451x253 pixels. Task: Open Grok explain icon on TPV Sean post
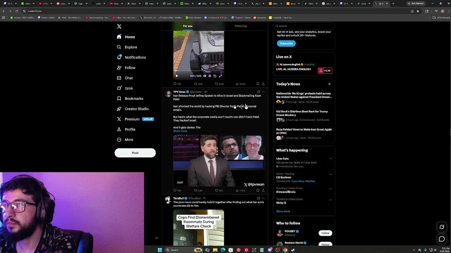point(258,92)
